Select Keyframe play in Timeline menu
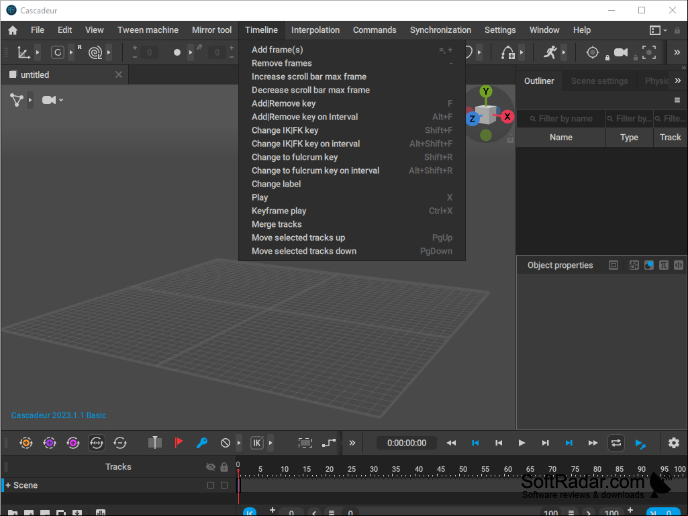The height and width of the screenshot is (516, 688). point(352,211)
